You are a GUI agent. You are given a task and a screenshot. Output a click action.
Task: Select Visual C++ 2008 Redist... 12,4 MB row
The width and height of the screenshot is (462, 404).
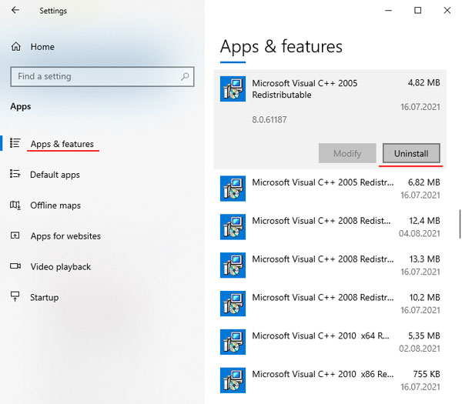coord(330,227)
